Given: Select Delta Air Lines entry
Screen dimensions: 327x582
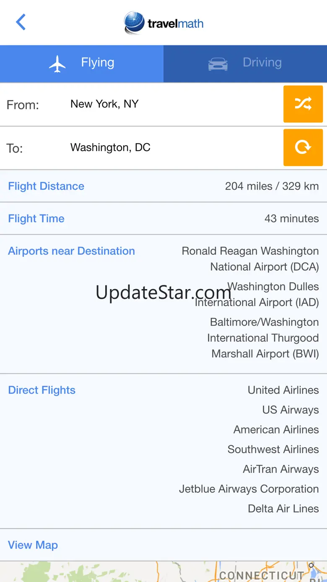Looking at the screenshot, I should pos(283,509).
